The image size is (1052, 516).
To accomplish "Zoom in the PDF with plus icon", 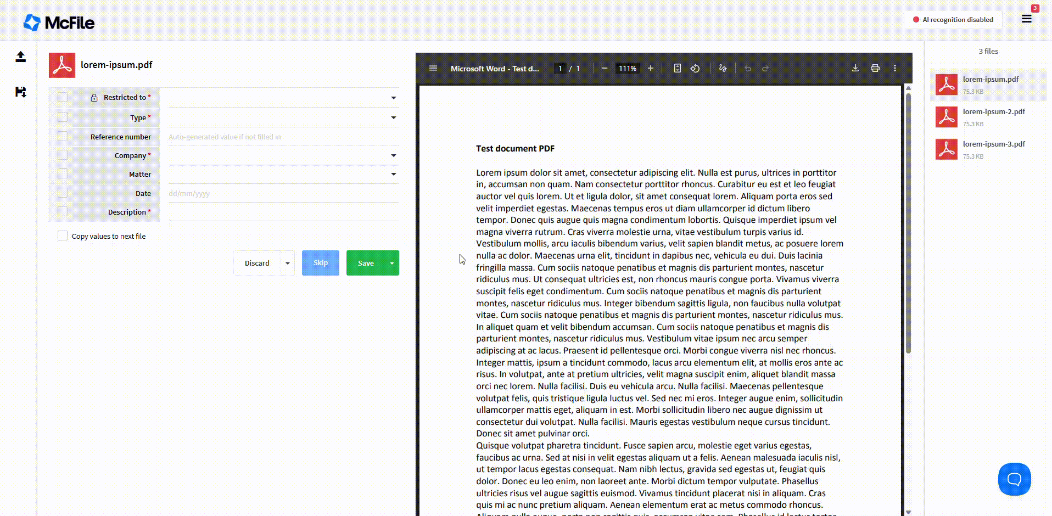I will [651, 69].
